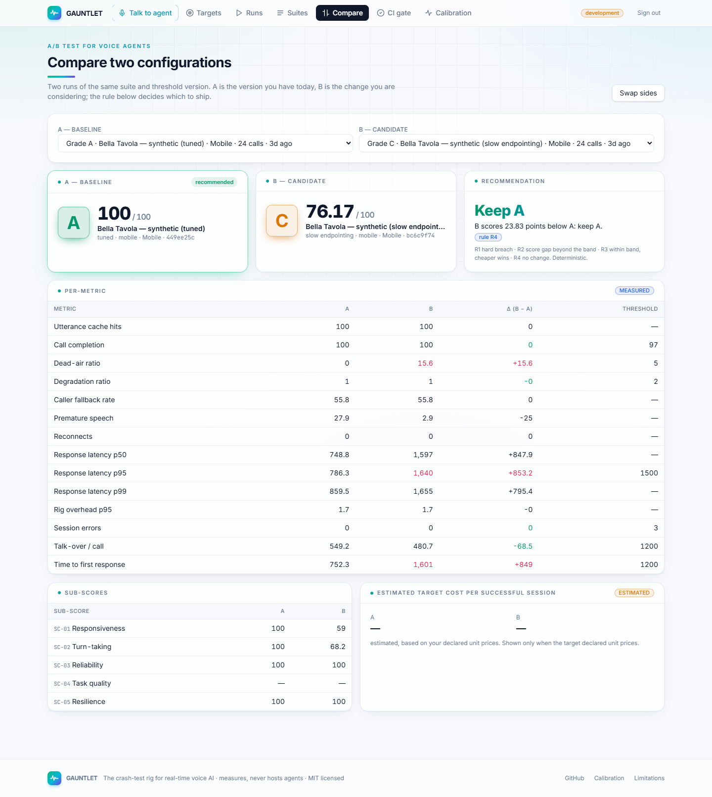Open the GitHub footer link
712x797 pixels.
575,778
